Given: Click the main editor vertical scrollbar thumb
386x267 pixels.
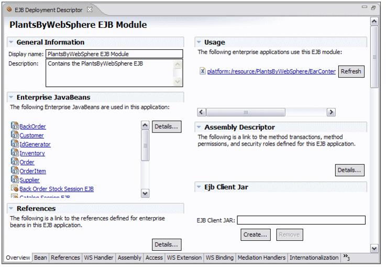Looking at the screenshot, I should tap(374, 57).
